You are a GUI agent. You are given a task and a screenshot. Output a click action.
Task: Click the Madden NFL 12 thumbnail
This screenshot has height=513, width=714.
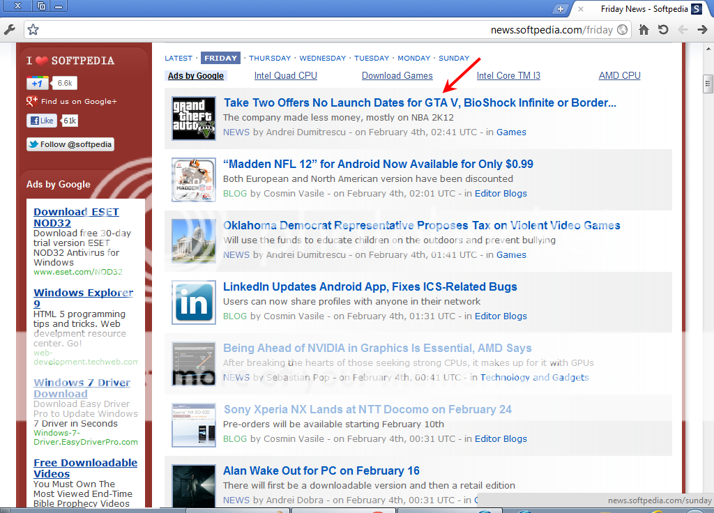[x=194, y=180]
